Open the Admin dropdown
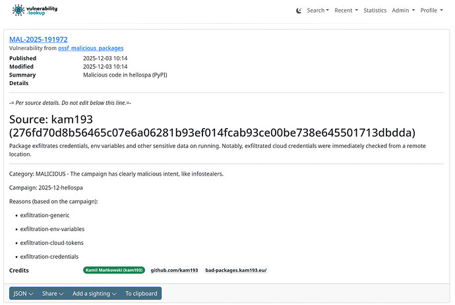This screenshot has width=455, height=305. [403, 11]
